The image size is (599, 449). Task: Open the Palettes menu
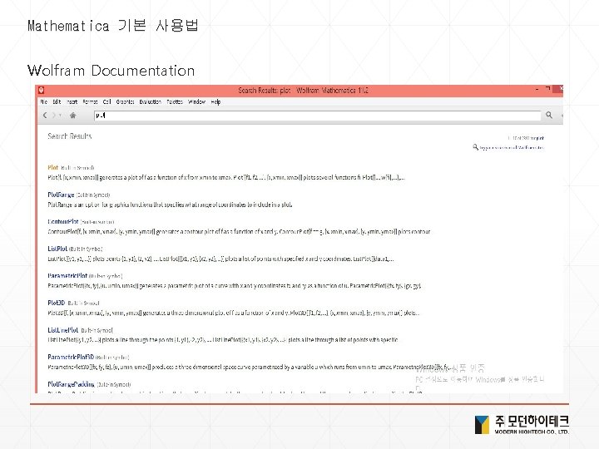175,102
